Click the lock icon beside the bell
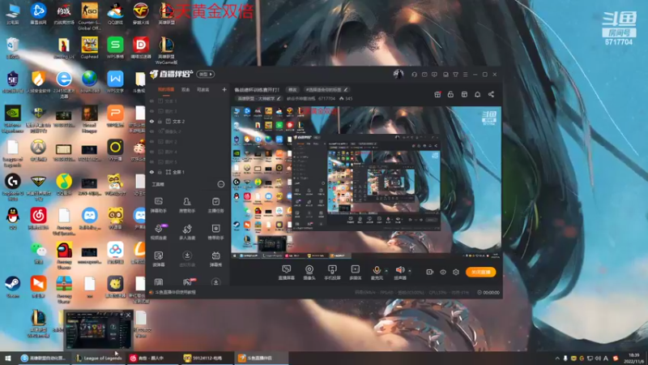 450,94
